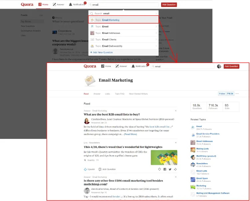This screenshot has height=201, width=250.
Task: Open the three-dot more options menu
Action: click(x=237, y=94)
